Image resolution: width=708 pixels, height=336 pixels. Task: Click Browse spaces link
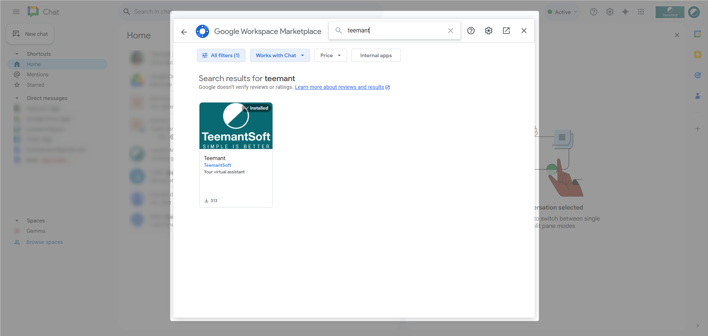click(45, 242)
